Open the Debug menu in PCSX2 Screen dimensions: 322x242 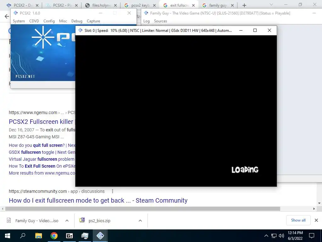point(77,21)
